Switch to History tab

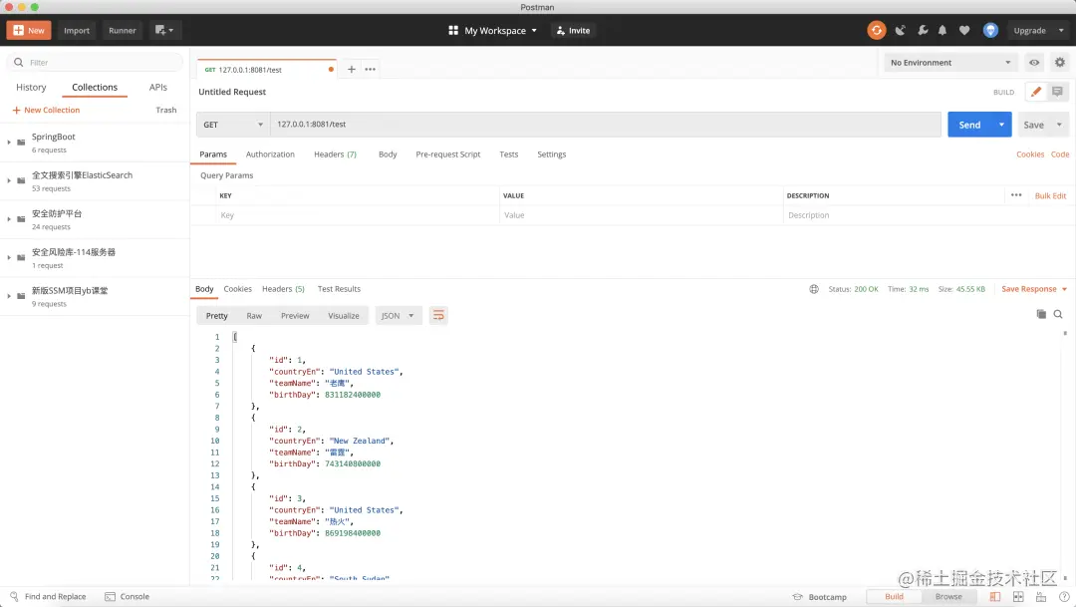[x=31, y=87]
